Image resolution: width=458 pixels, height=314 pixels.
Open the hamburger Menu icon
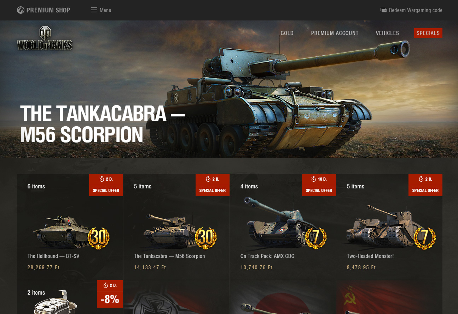pyautogui.click(x=94, y=10)
